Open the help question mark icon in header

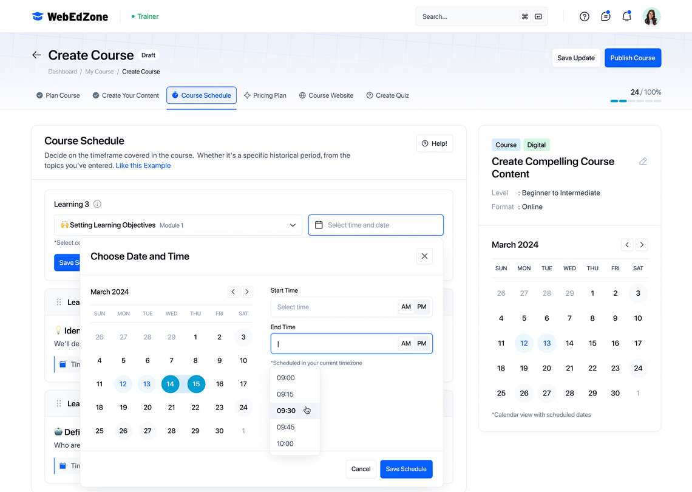click(584, 17)
